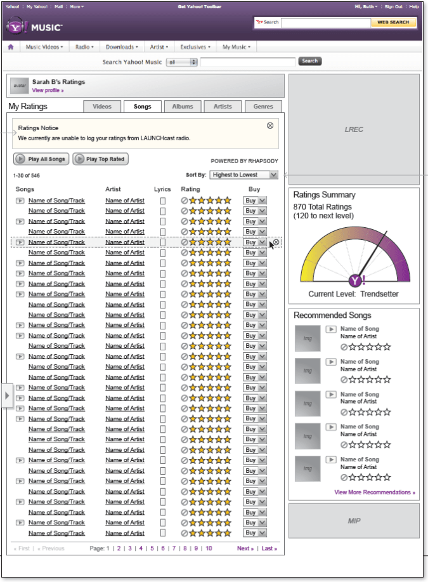Viewport: 428px width, 582px height.
Task: Give first recommended song five stars
Action: coord(387,347)
